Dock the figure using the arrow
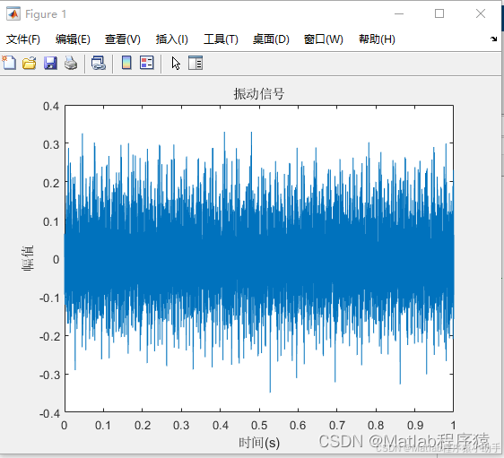 pyautogui.click(x=493, y=39)
